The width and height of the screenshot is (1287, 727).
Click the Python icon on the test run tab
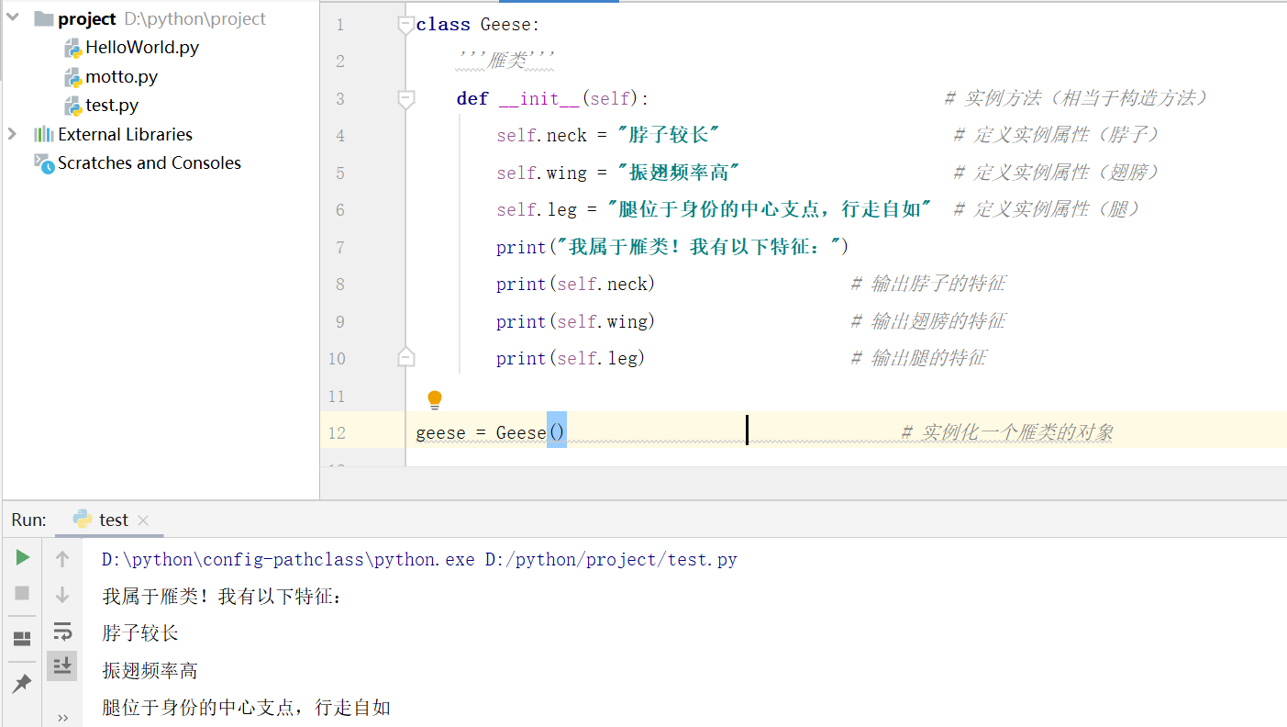coord(83,520)
